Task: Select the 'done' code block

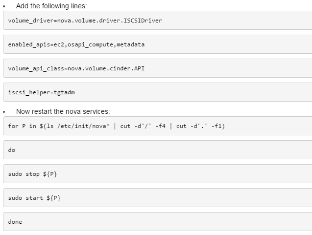Action: click(157, 221)
